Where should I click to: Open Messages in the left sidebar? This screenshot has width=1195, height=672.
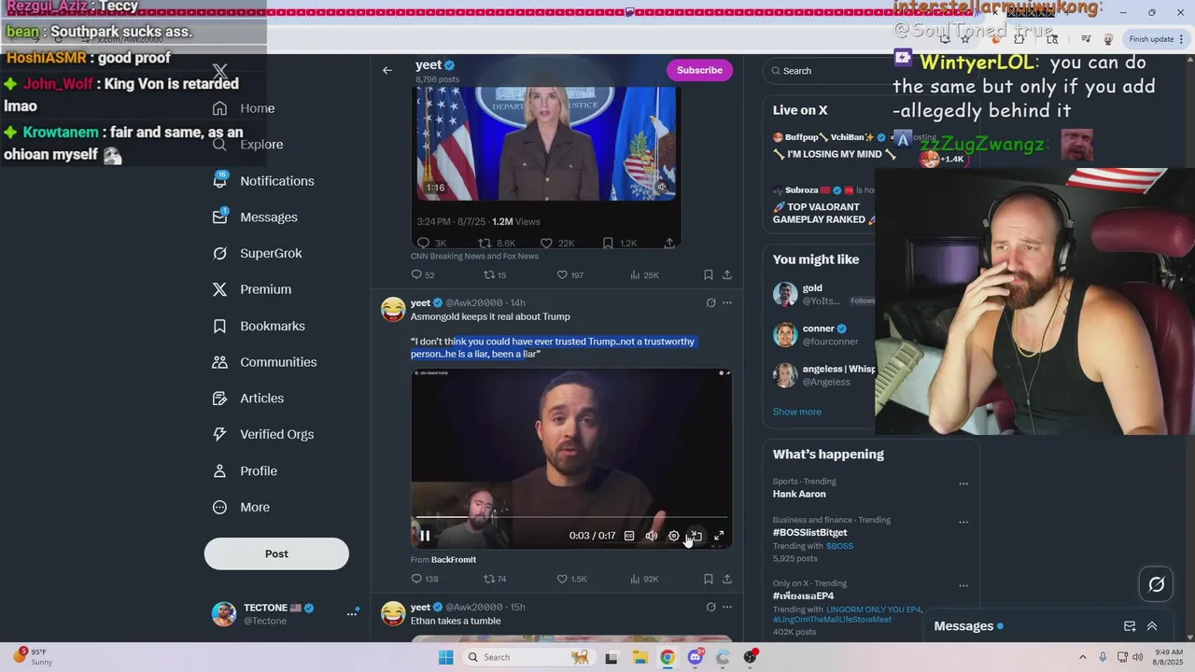[x=255, y=217]
